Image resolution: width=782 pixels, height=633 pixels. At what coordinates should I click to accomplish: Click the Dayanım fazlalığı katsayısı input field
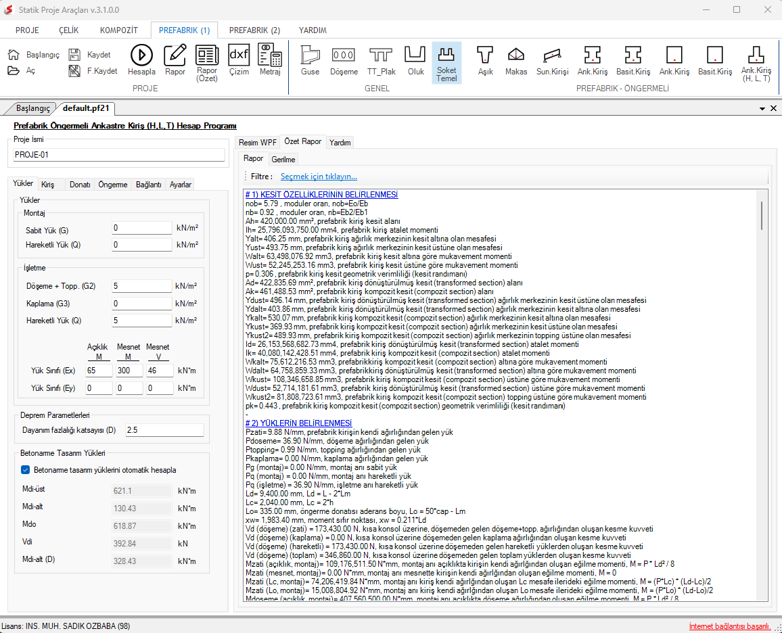pos(164,430)
